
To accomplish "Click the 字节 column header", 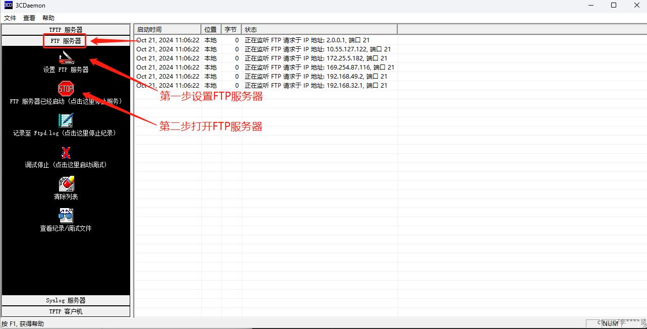I will coord(232,30).
